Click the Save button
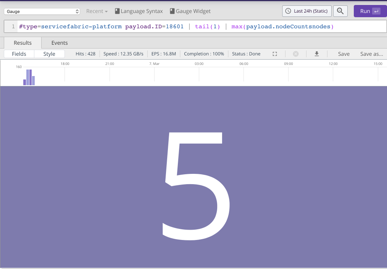Screen dimensions: 387x269 point(343,54)
